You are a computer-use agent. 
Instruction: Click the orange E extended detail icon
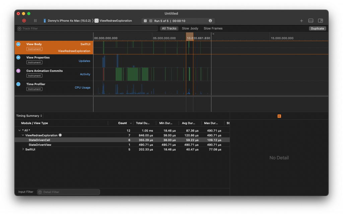click(x=279, y=116)
